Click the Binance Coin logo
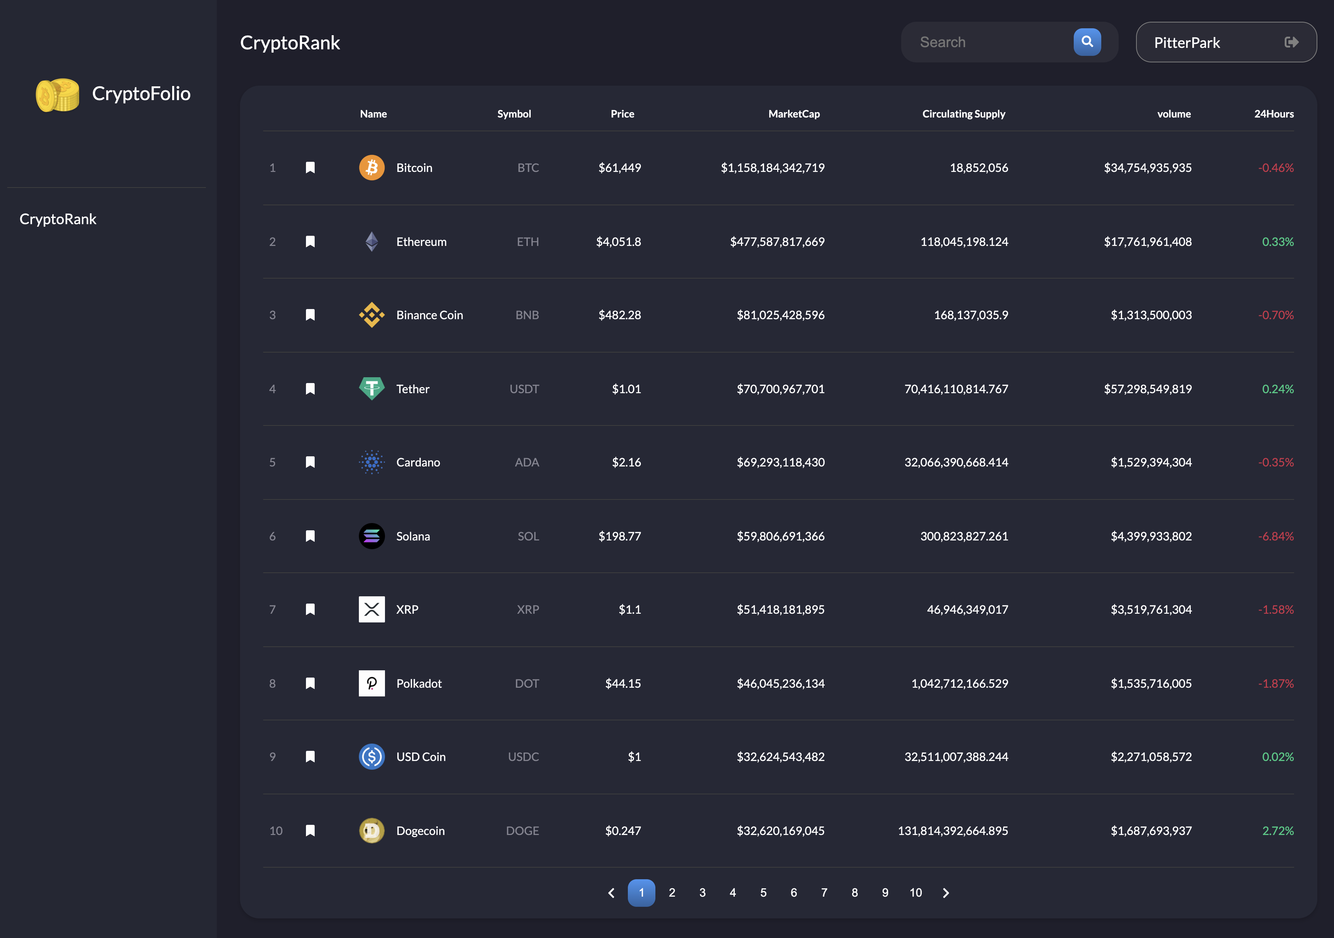Viewport: 1334px width, 938px height. [372, 314]
